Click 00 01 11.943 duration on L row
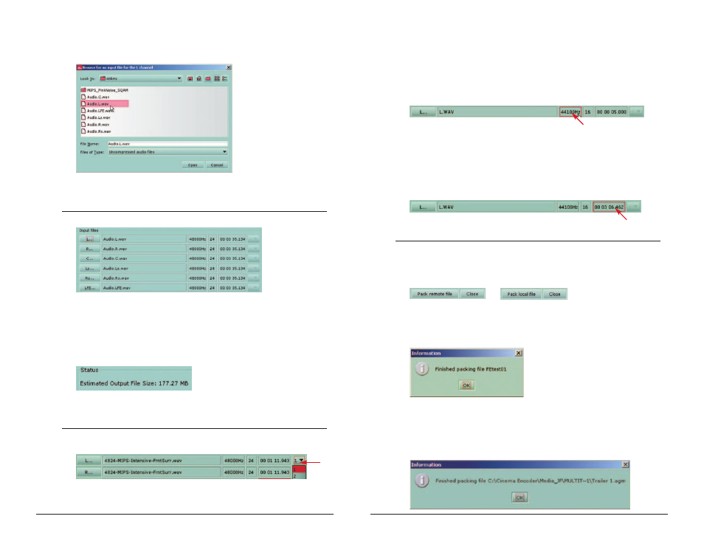This screenshot has width=704, height=550. [x=275, y=461]
